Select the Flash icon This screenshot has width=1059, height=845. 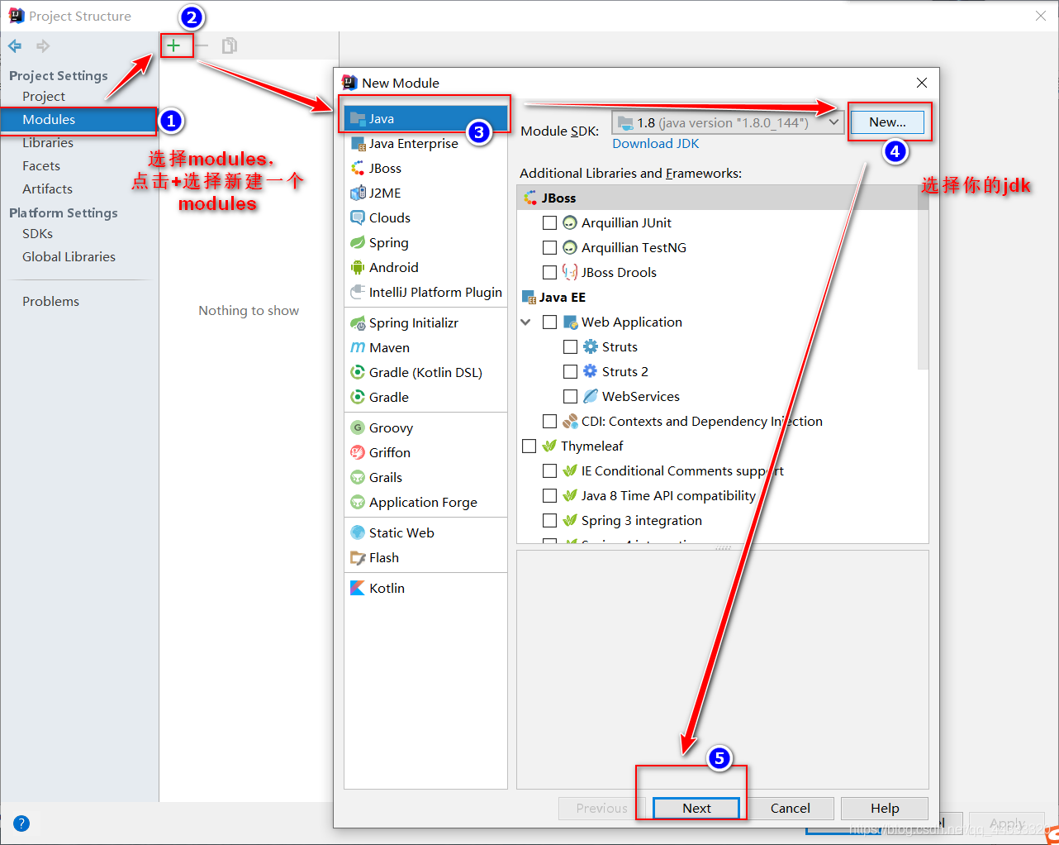click(358, 558)
